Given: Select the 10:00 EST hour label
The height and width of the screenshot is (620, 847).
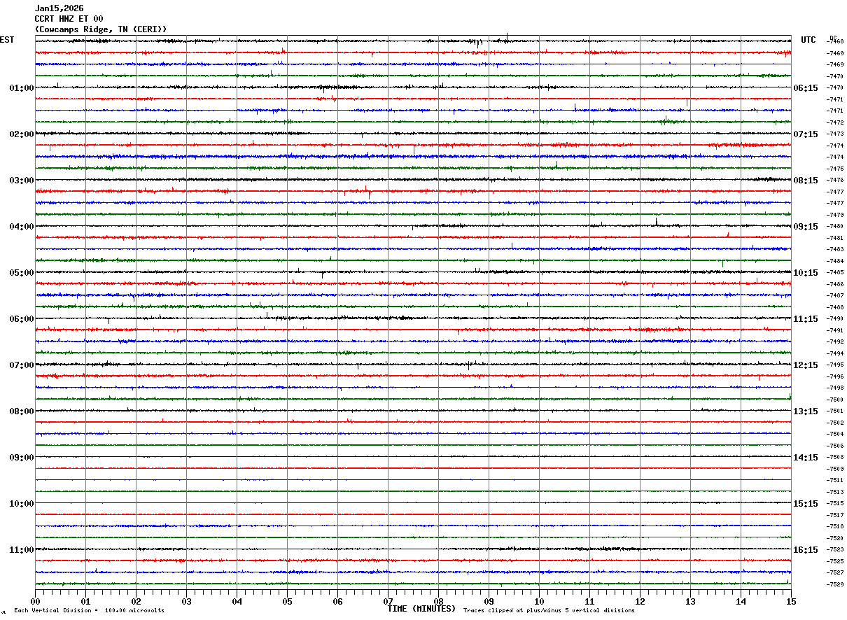Looking at the screenshot, I should (x=22, y=504).
